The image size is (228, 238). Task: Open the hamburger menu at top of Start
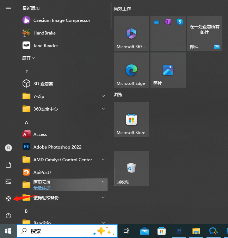point(8,9)
